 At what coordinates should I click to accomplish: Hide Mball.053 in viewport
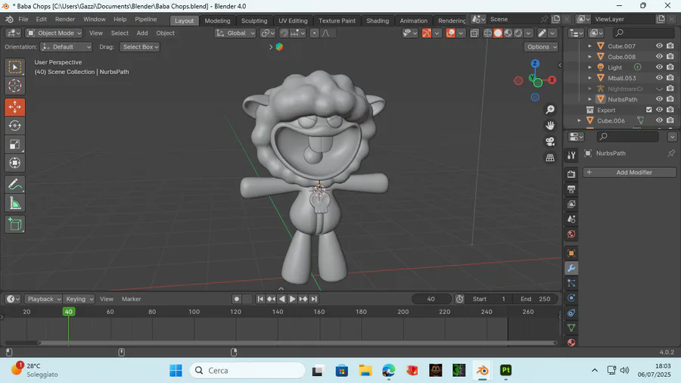pos(659,78)
